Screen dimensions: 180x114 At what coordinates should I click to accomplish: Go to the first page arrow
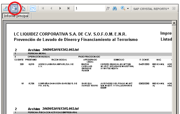(x=43, y=8)
